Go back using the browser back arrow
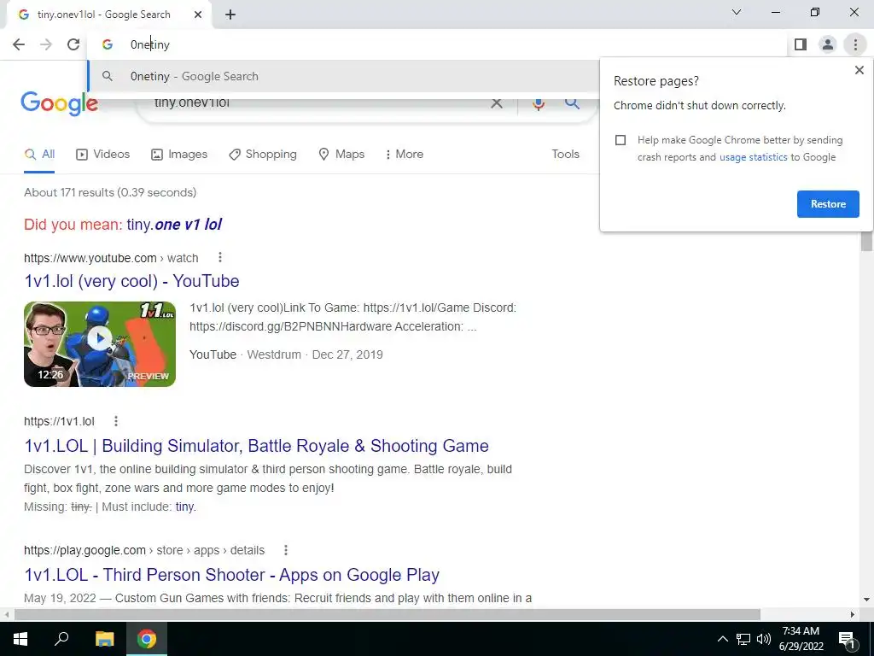Viewport: 874px width, 656px height. click(19, 44)
